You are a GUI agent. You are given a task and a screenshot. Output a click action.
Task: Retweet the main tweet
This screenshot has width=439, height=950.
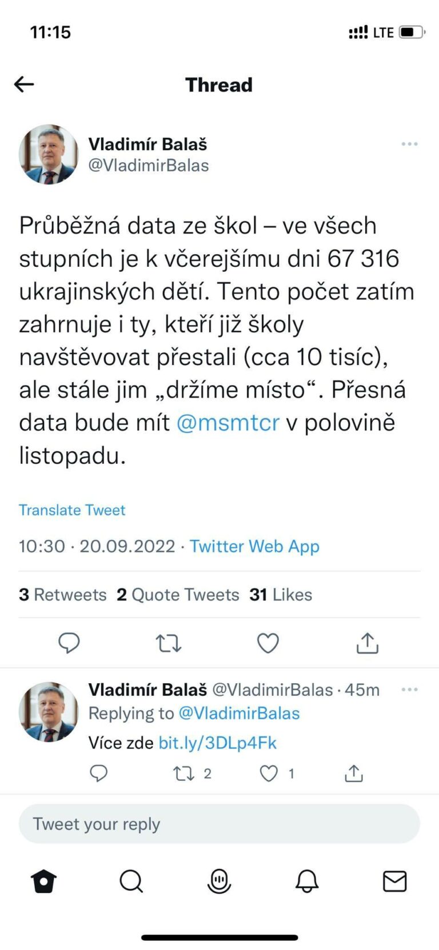coord(169,643)
